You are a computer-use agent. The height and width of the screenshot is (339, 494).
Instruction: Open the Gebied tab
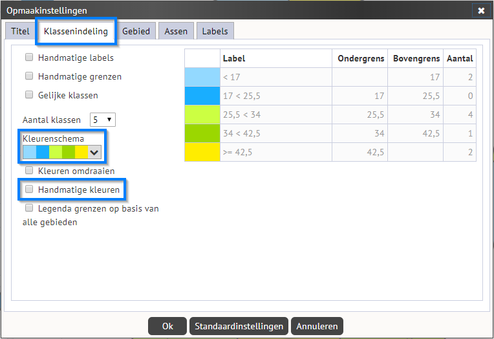pos(136,31)
